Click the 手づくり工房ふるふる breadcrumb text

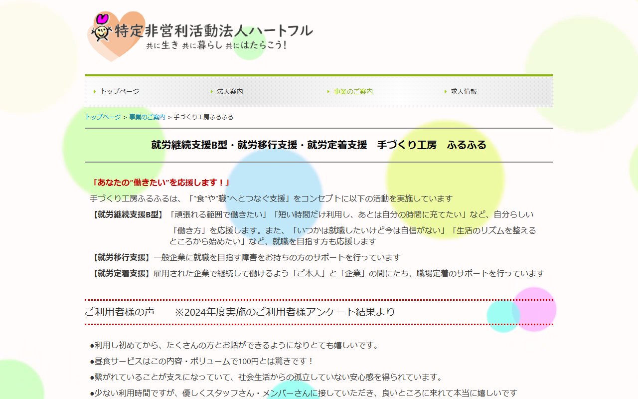click(203, 117)
